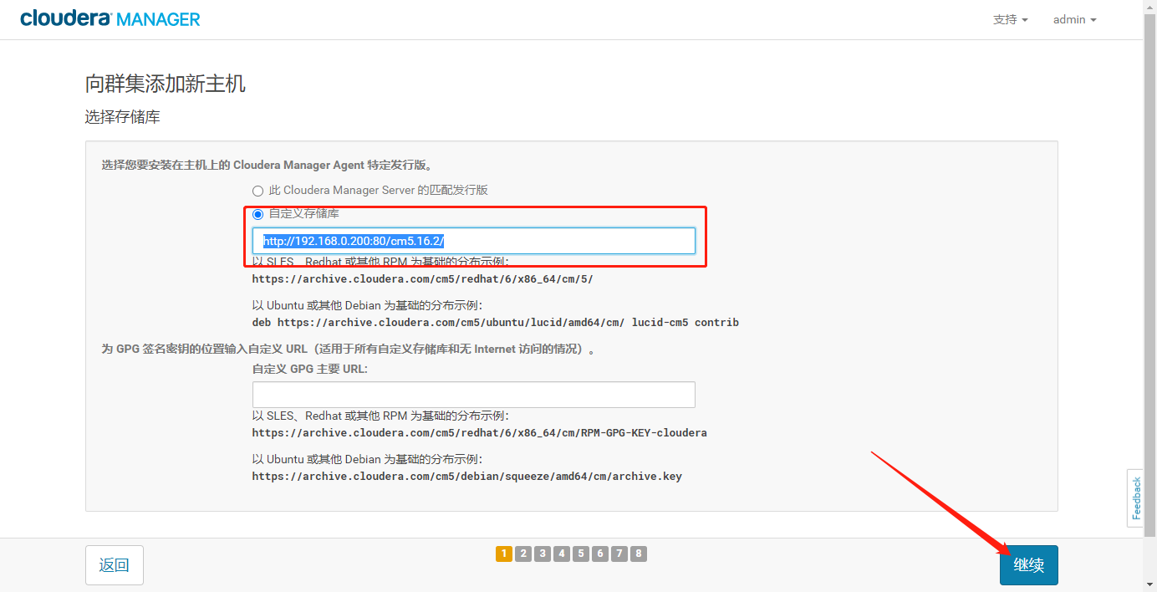
Task: Click the scrollbar down arrow
Action: coord(1150,584)
